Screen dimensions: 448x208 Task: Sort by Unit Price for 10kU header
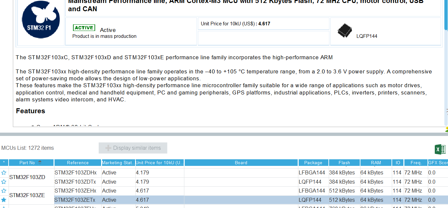pos(160,163)
